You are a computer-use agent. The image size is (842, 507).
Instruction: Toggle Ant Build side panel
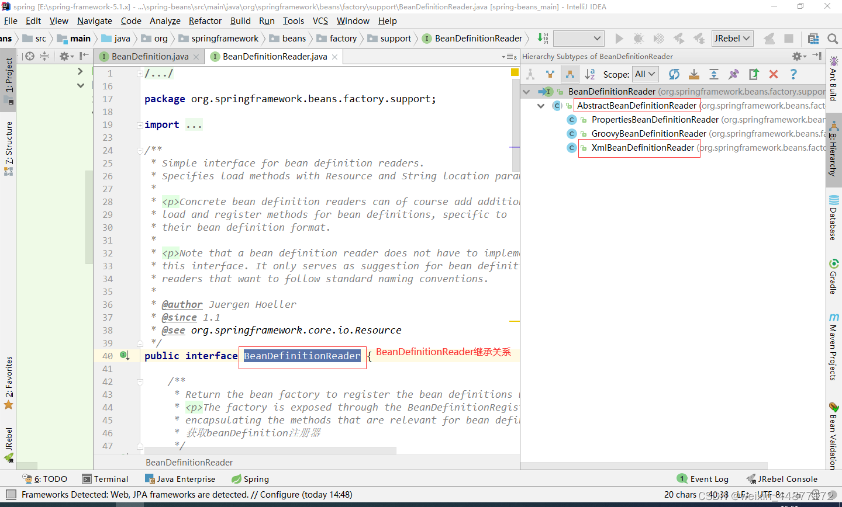[x=834, y=79]
